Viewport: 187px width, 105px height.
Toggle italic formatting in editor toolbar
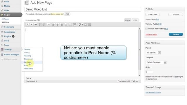32,24
